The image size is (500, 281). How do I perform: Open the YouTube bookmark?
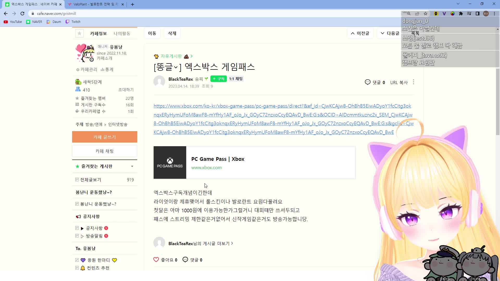click(13, 22)
